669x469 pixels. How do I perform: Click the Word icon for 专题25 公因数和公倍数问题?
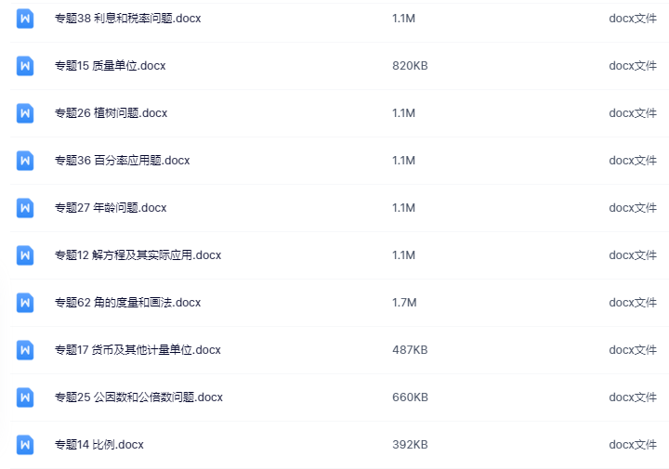(x=25, y=397)
